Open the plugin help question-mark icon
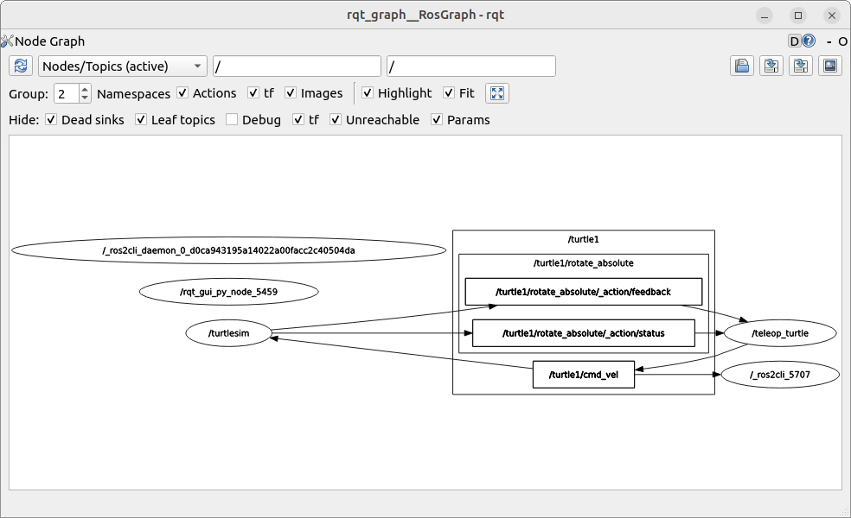The height and width of the screenshot is (518, 851). click(809, 41)
